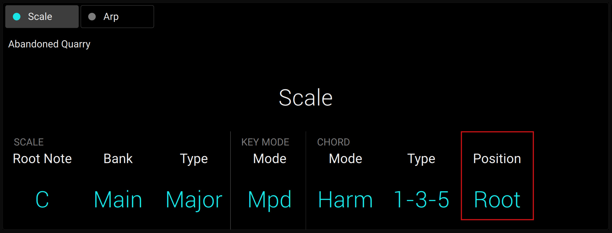
Task: Click the gray Arp indicator circle
Action: [x=92, y=17]
